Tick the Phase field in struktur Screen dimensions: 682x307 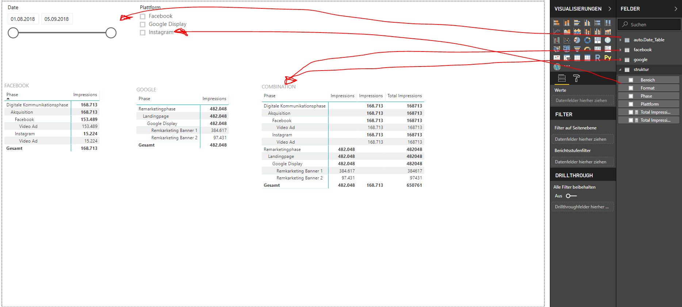click(631, 96)
